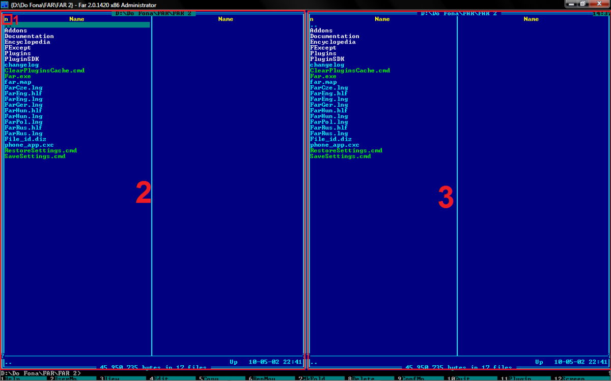
Task: Select the Documentation folder in right panel
Action: [x=335, y=37]
